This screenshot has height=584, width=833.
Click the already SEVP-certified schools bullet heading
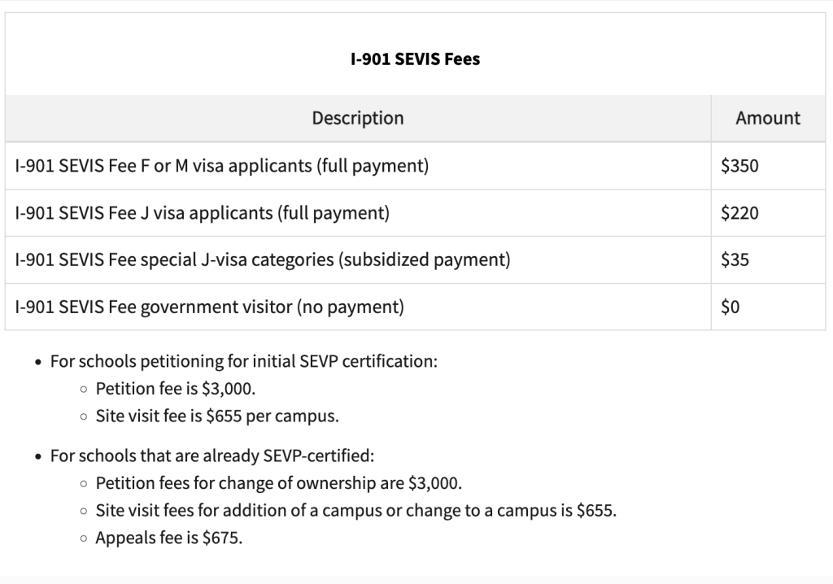coord(212,456)
